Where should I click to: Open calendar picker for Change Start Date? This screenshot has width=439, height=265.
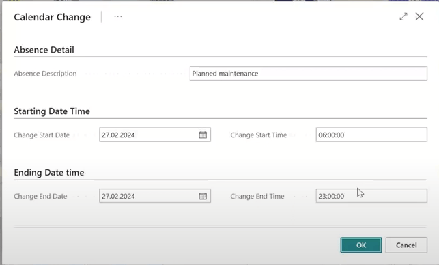pos(203,135)
